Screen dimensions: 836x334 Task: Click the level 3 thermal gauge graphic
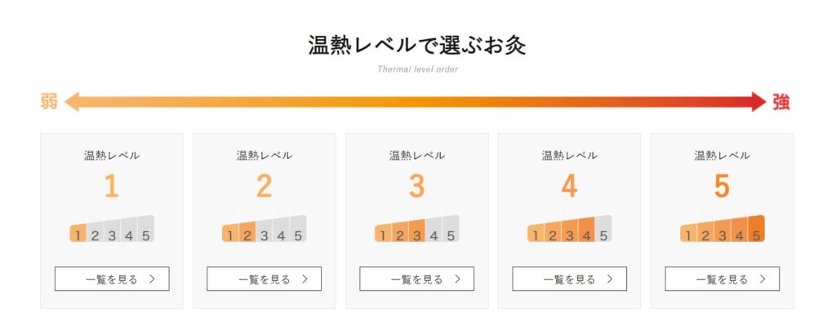pyautogui.click(x=417, y=228)
